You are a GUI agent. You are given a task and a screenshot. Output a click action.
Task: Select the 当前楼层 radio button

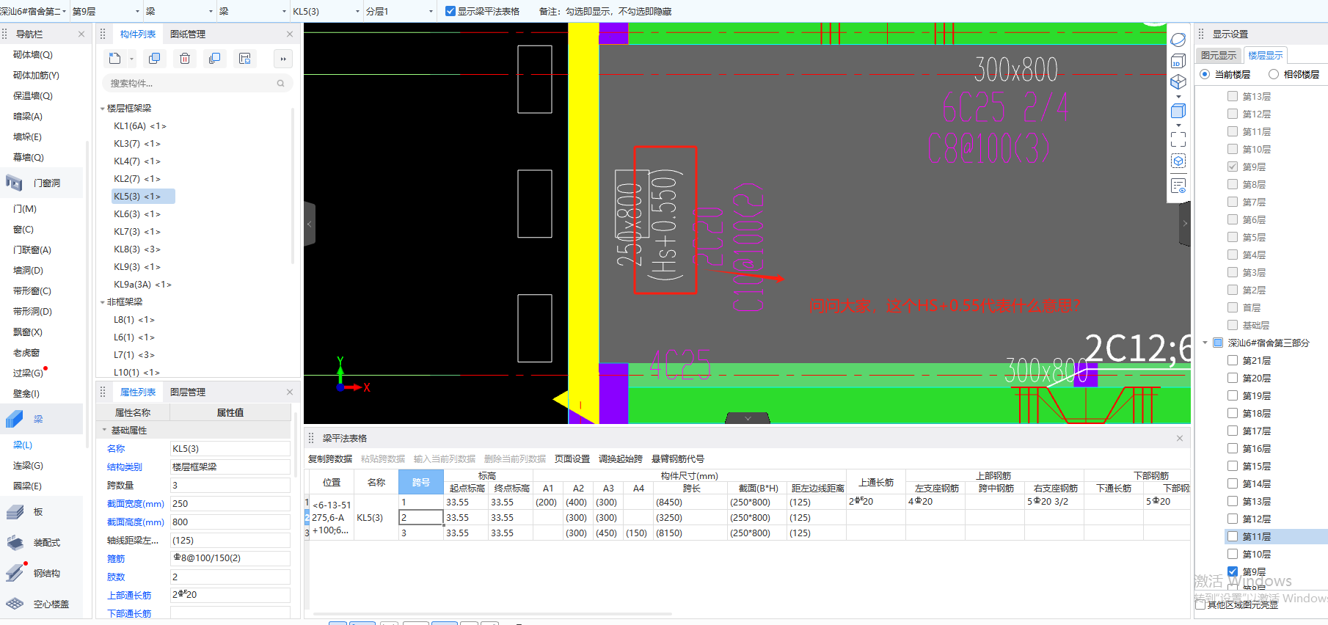1205,74
